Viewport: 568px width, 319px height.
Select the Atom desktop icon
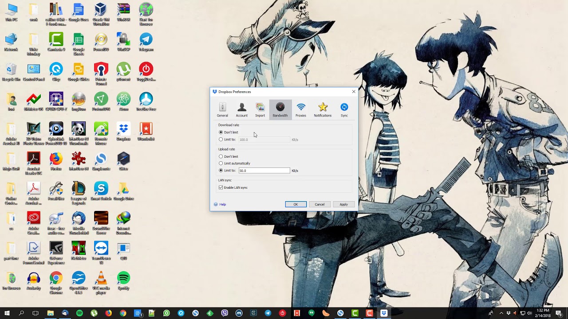[123, 102]
